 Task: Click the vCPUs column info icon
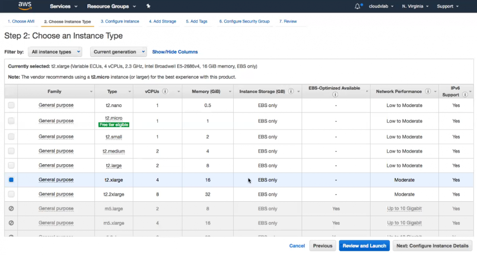(x=166, y=91)
